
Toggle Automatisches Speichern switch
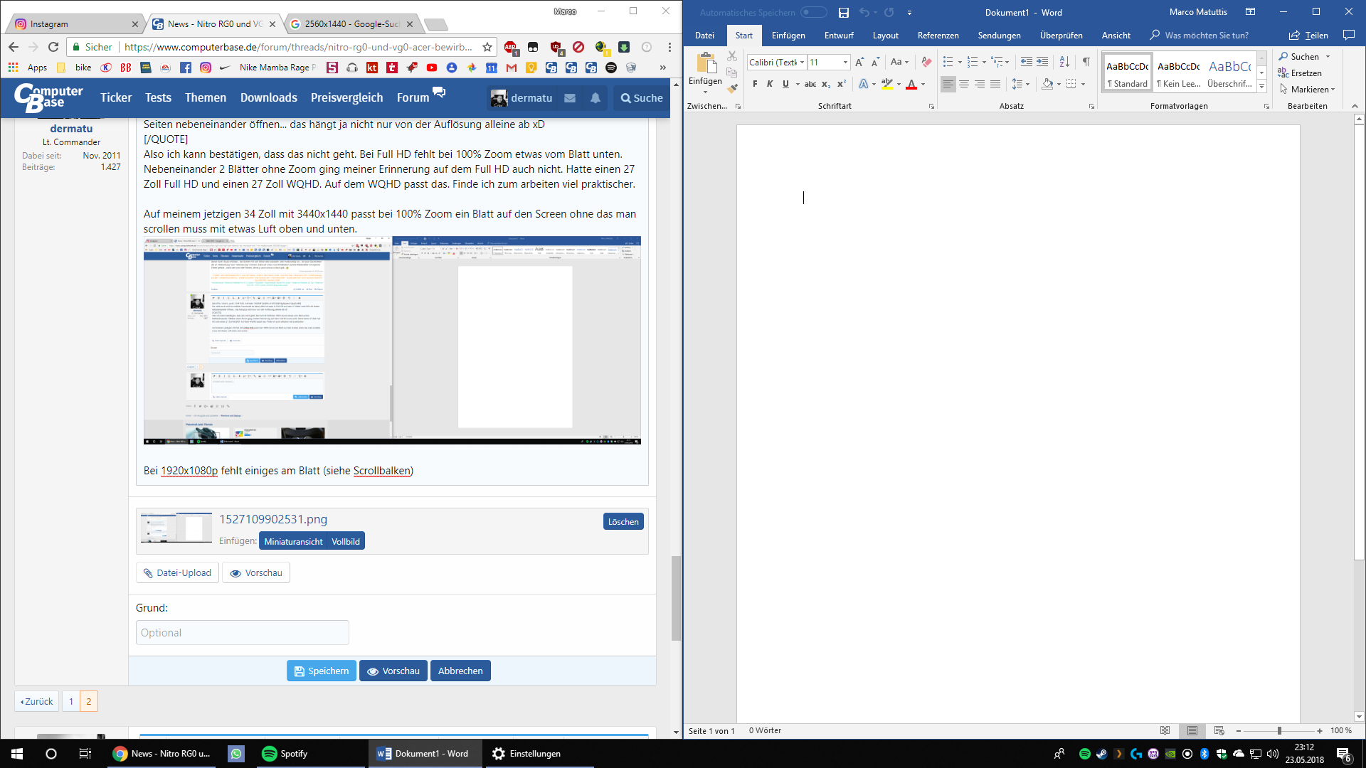(x=813, y=12)
